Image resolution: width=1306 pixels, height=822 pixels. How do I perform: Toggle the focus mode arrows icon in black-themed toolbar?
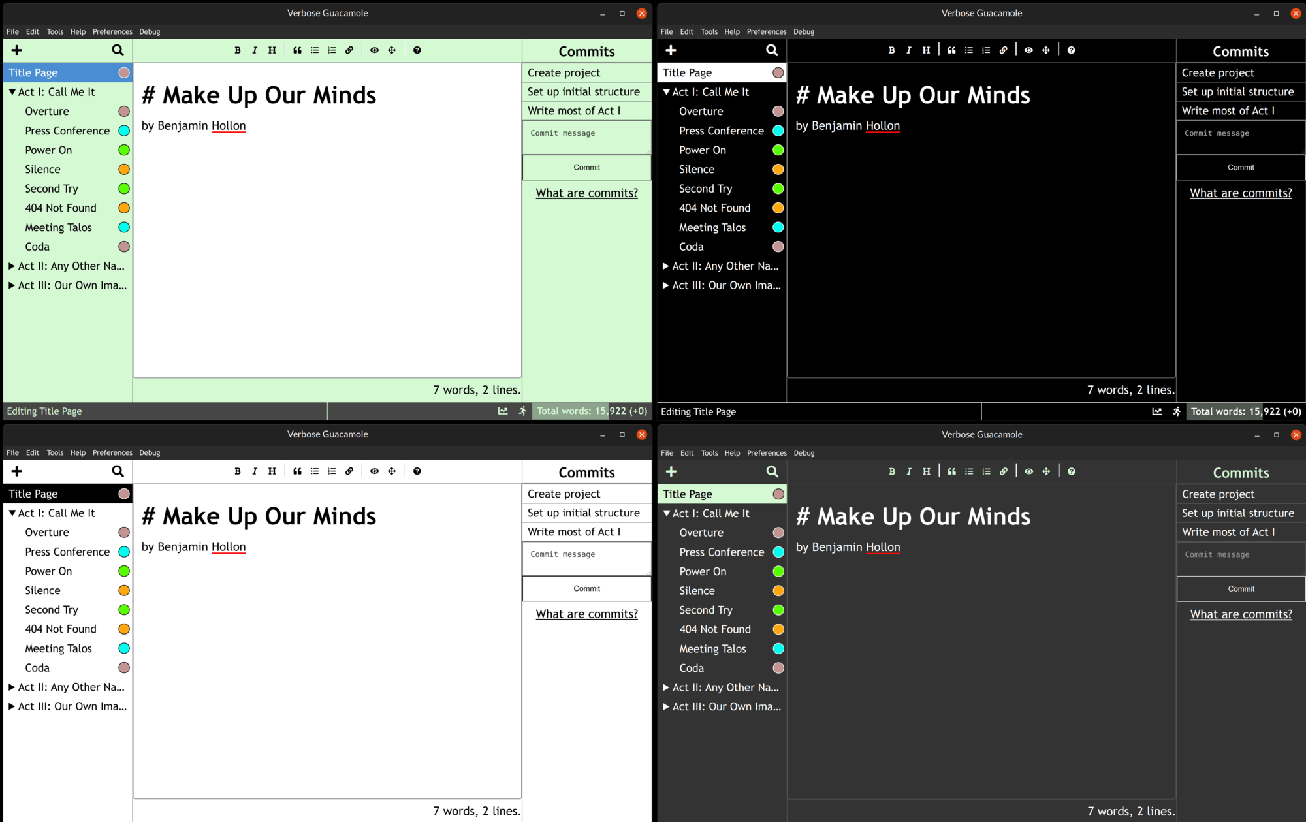1046,50
